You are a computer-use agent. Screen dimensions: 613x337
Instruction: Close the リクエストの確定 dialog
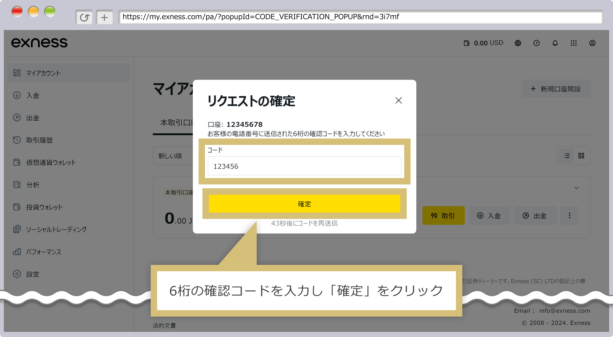click(398, 101)
